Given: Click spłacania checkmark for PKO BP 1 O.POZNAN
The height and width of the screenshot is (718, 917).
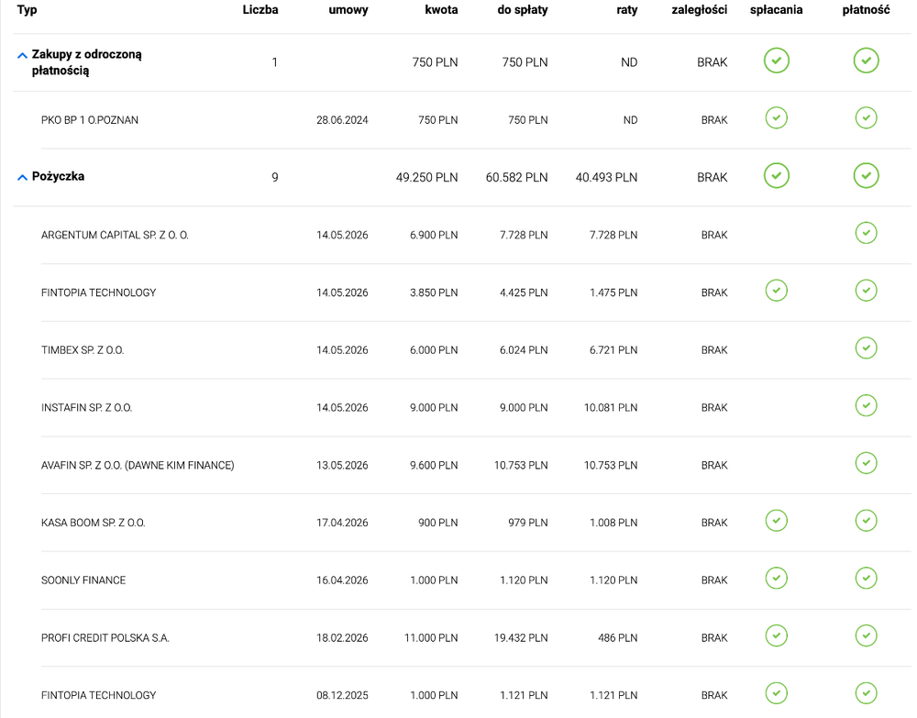Looking at the screenshot, I should point(776,118).
